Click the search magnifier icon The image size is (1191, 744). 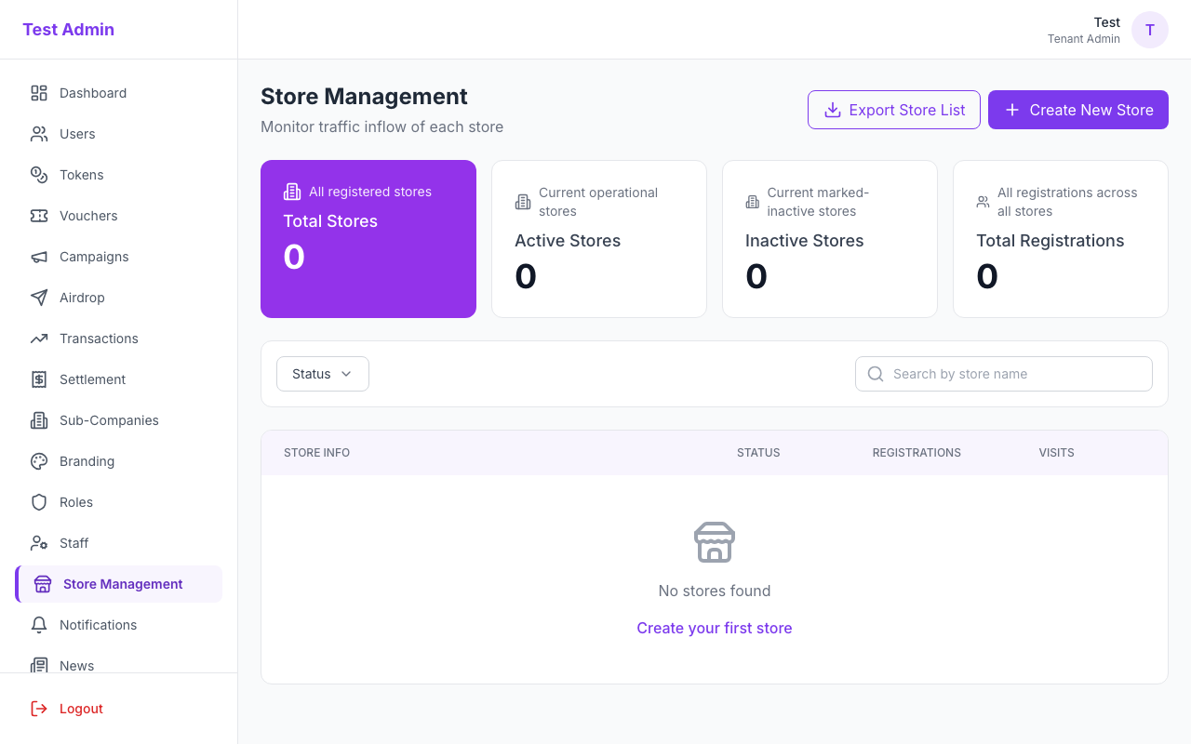coord(875,373)
